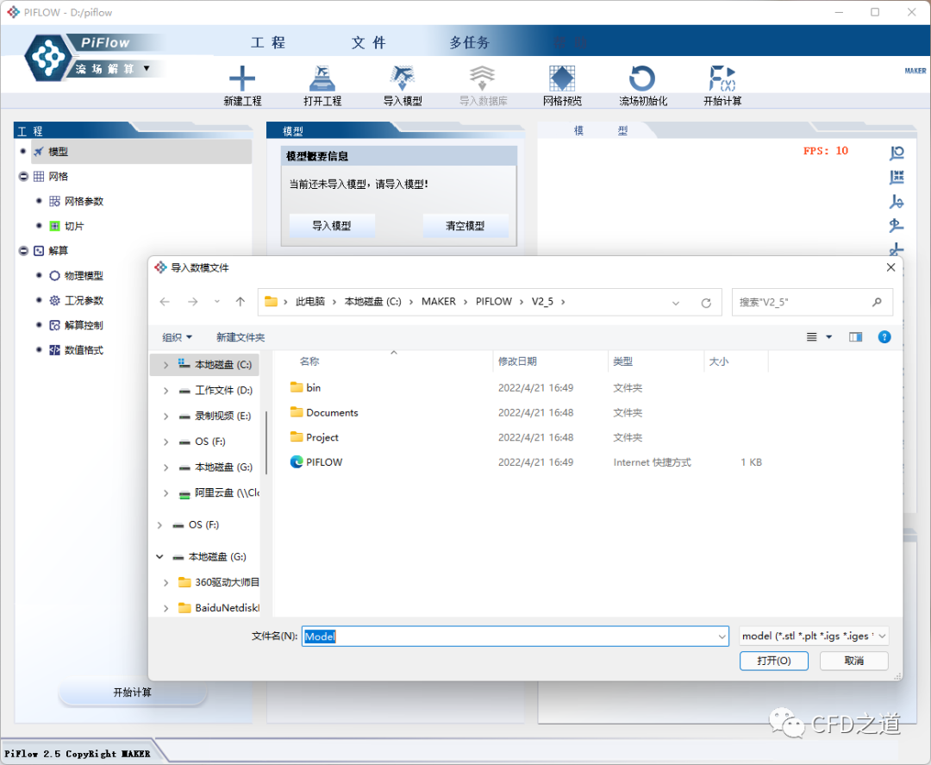This screenshot has height=765, width=931.
Task: Open the 组织 dropdown menu
Action: coord(177,337)
